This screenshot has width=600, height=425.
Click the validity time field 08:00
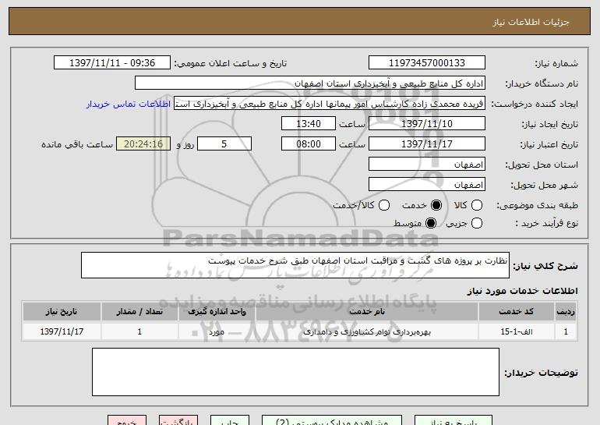click(x=309, y=144)
